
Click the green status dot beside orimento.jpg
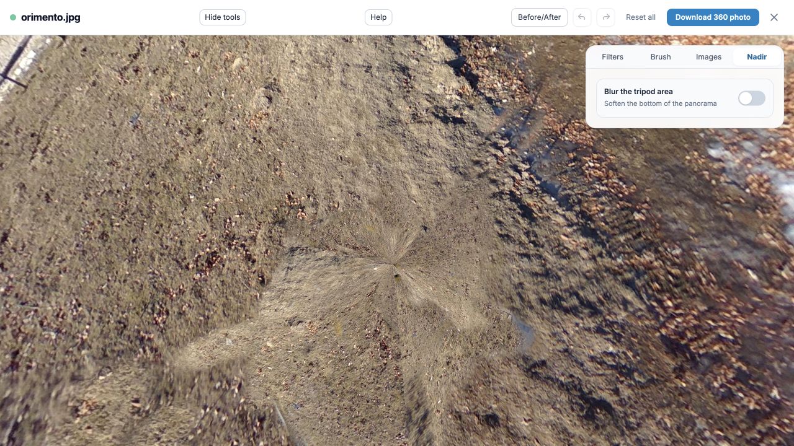[x=13, y=17]
